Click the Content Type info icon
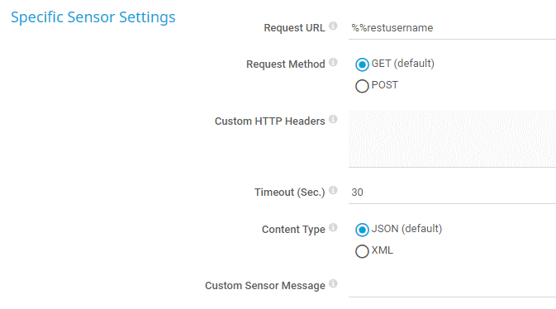556x309 pixels. point(333,227)
